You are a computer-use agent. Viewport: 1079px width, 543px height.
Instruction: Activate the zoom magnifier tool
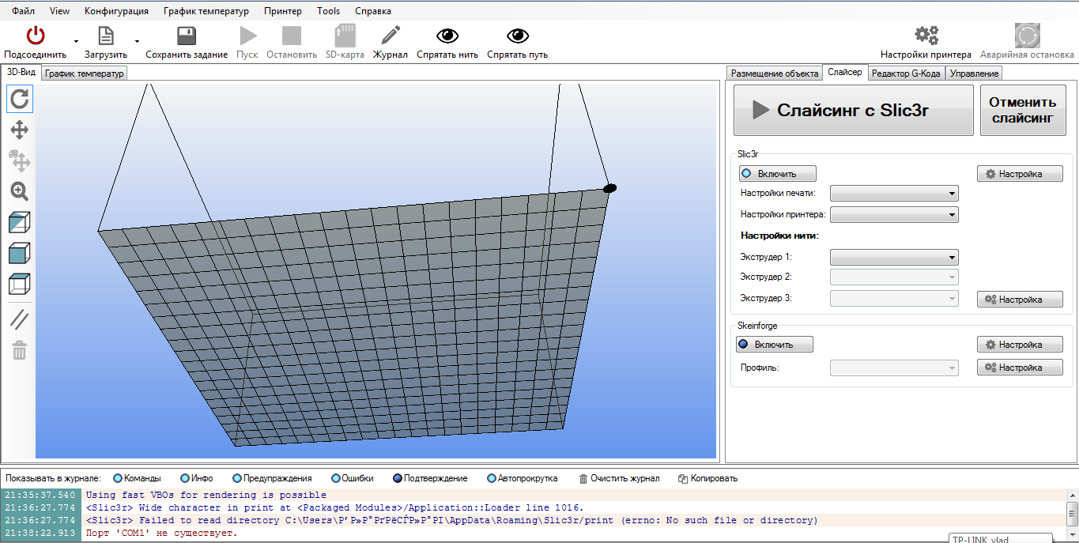[20, 190]
